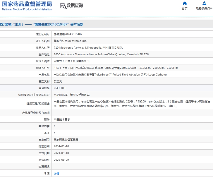Image resolution: width=213 pixels, height=178 pixels.
Task: Select the intended use description paragraph
Action: tap(132, 104)
